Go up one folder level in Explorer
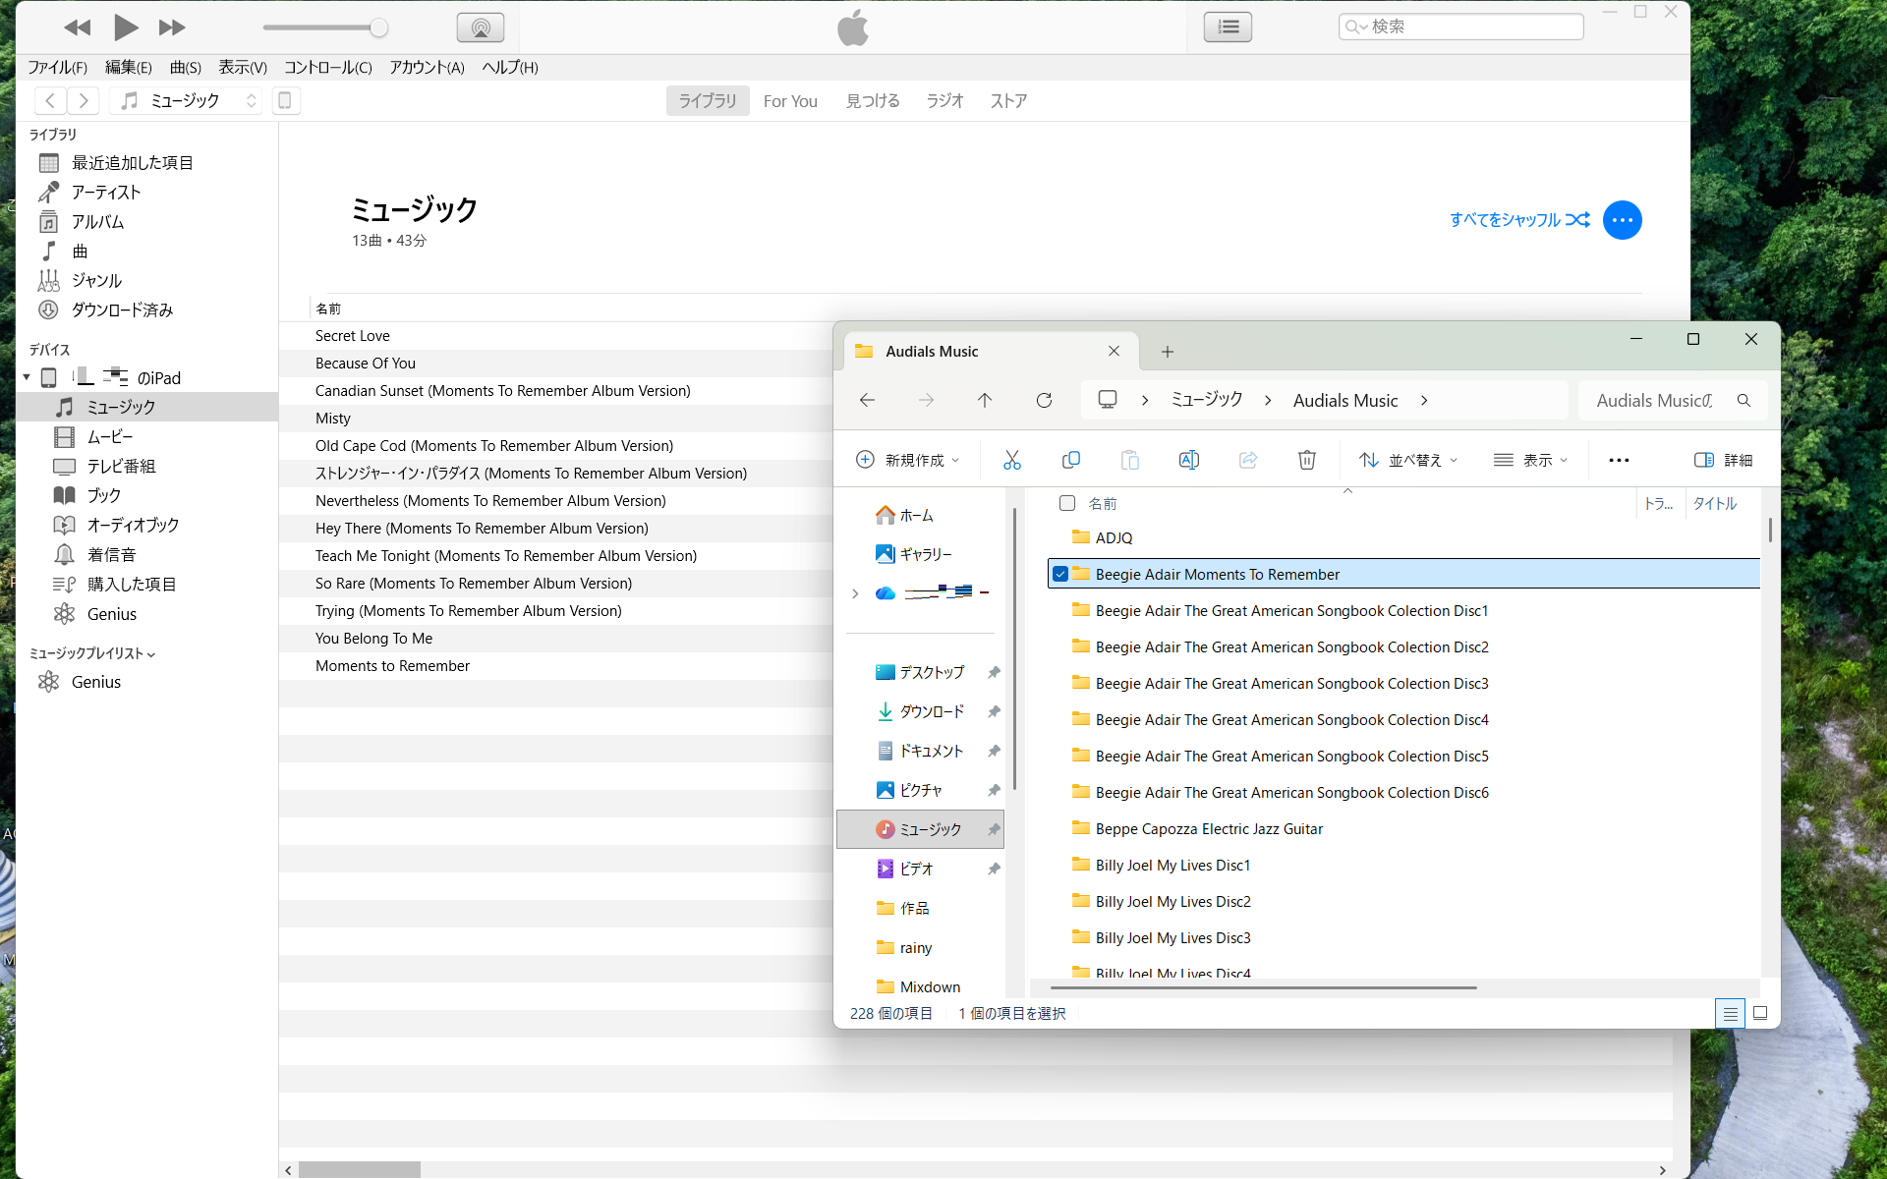Image resolution: width=1887 pixels, height=1179 pixels. click(x=985, y=400)
